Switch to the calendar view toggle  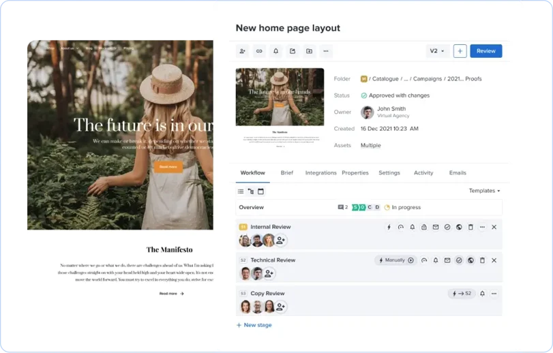(x=260, y=191)
